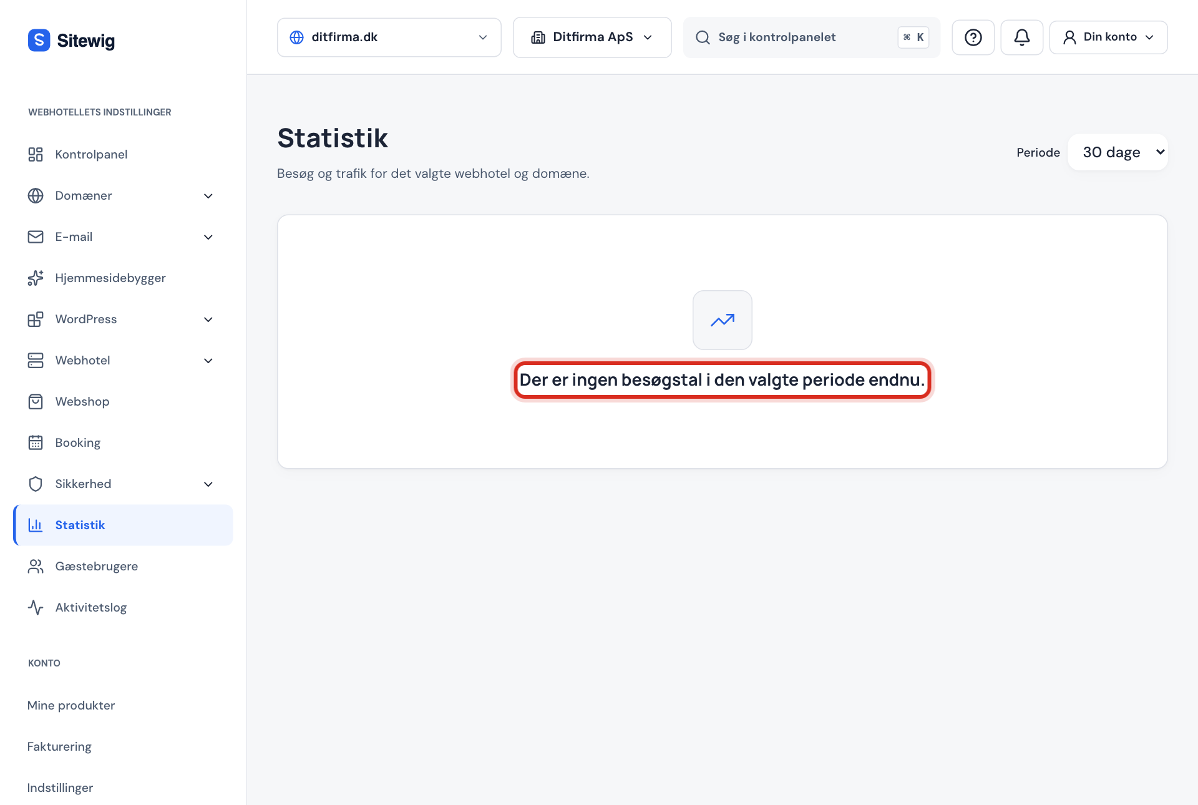Open Hjemmesidebygger from the sidebar

123,278
